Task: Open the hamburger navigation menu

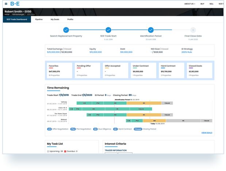Action: click(6, 4)
